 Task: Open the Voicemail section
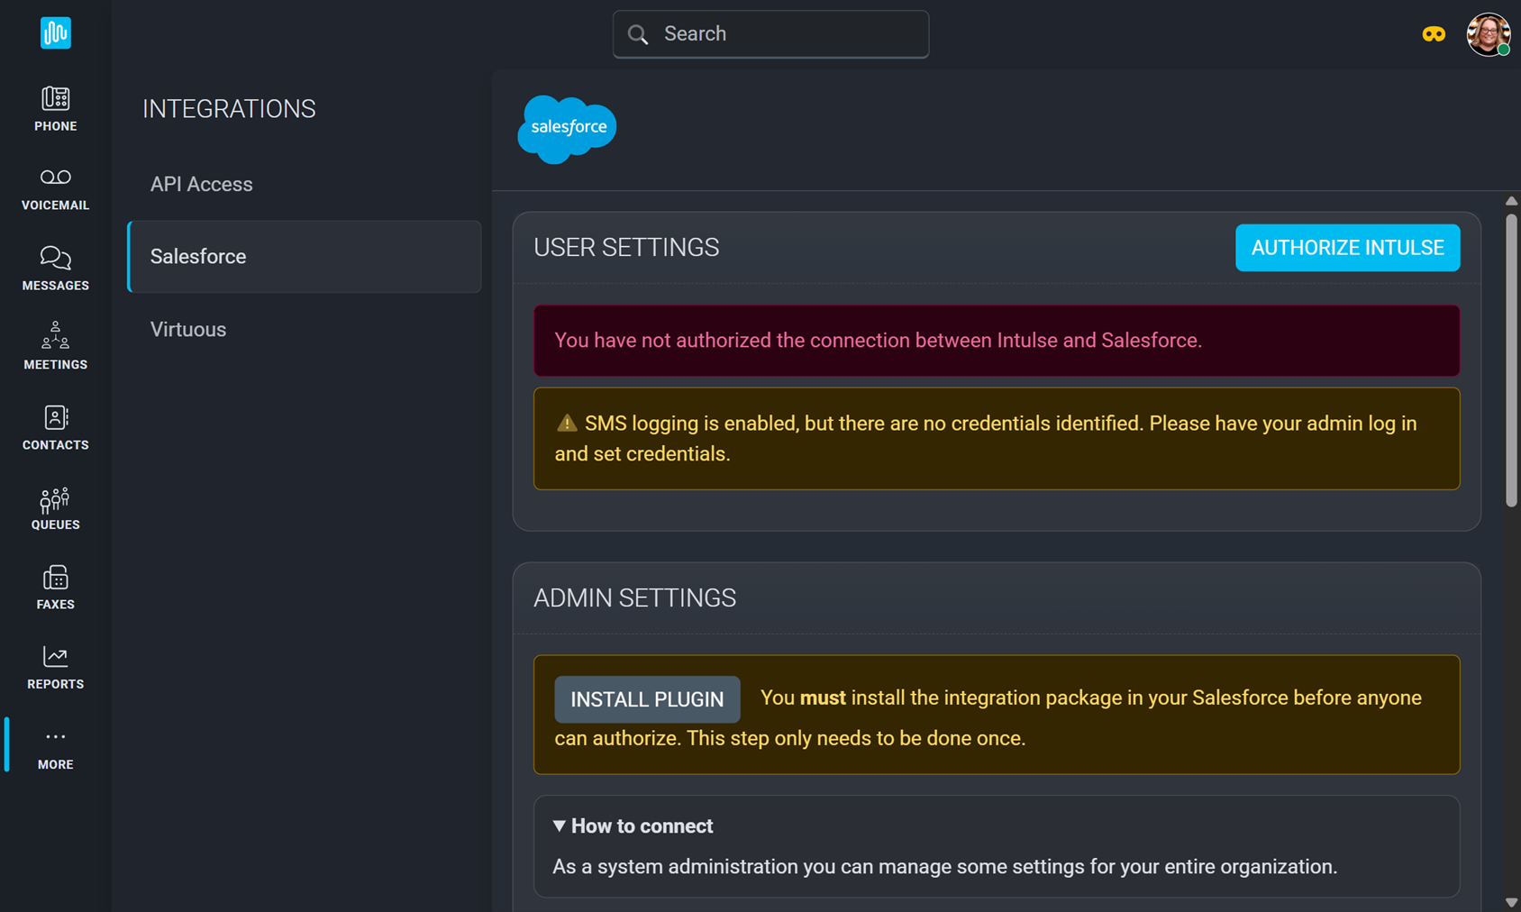point(55,189)
